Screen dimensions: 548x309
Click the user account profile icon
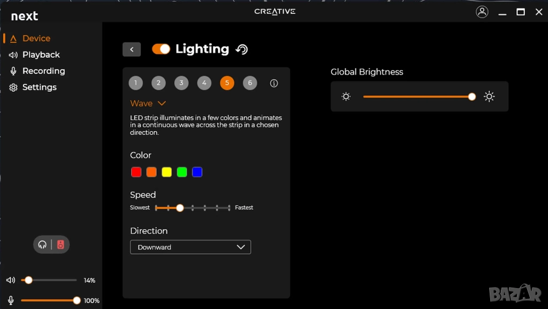(482, 12)
